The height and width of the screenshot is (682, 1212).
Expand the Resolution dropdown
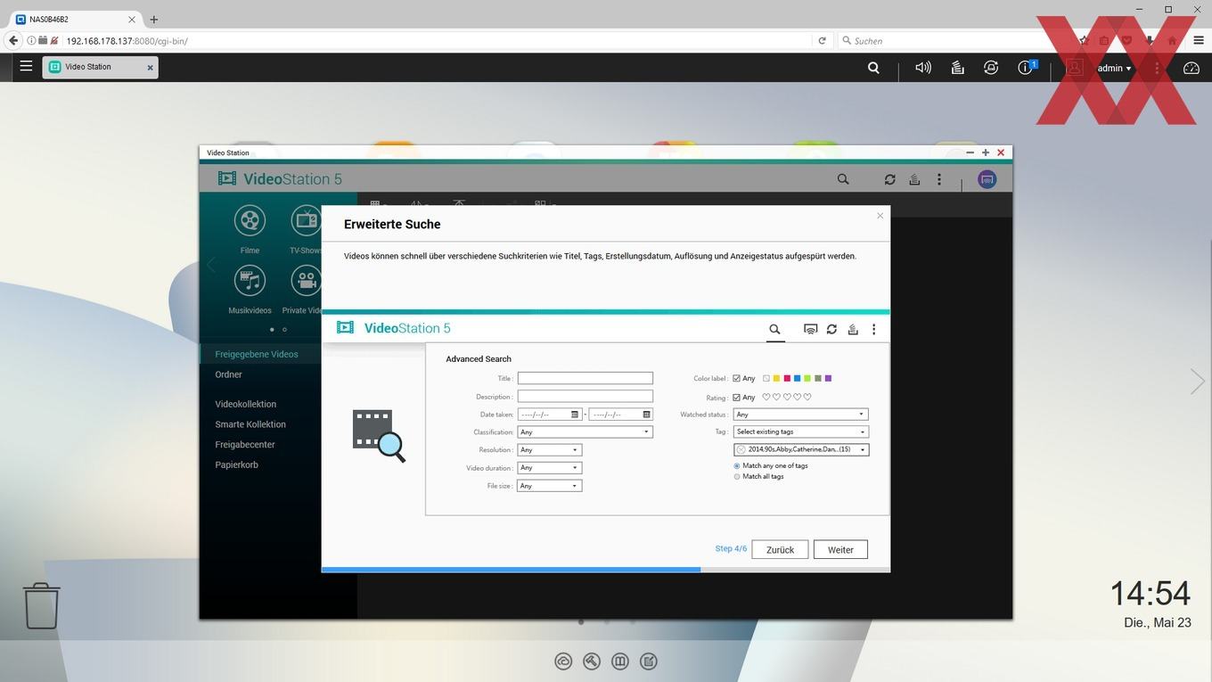coord(549,450)
